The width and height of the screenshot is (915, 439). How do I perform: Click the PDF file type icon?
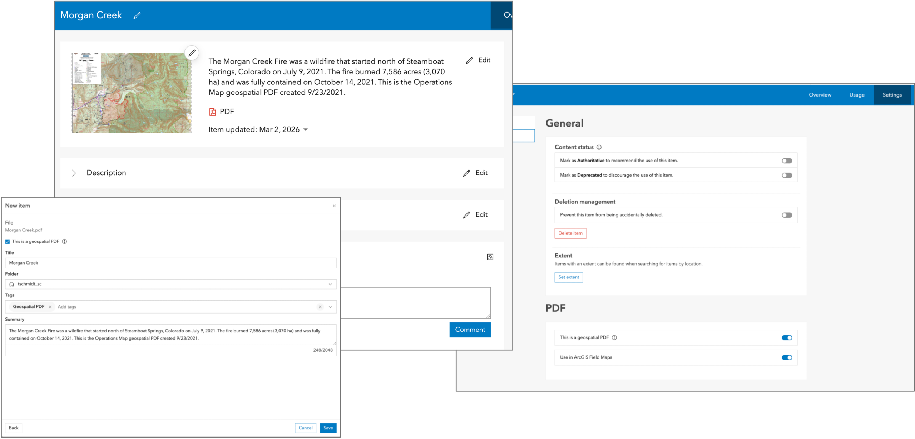point(212,112)
